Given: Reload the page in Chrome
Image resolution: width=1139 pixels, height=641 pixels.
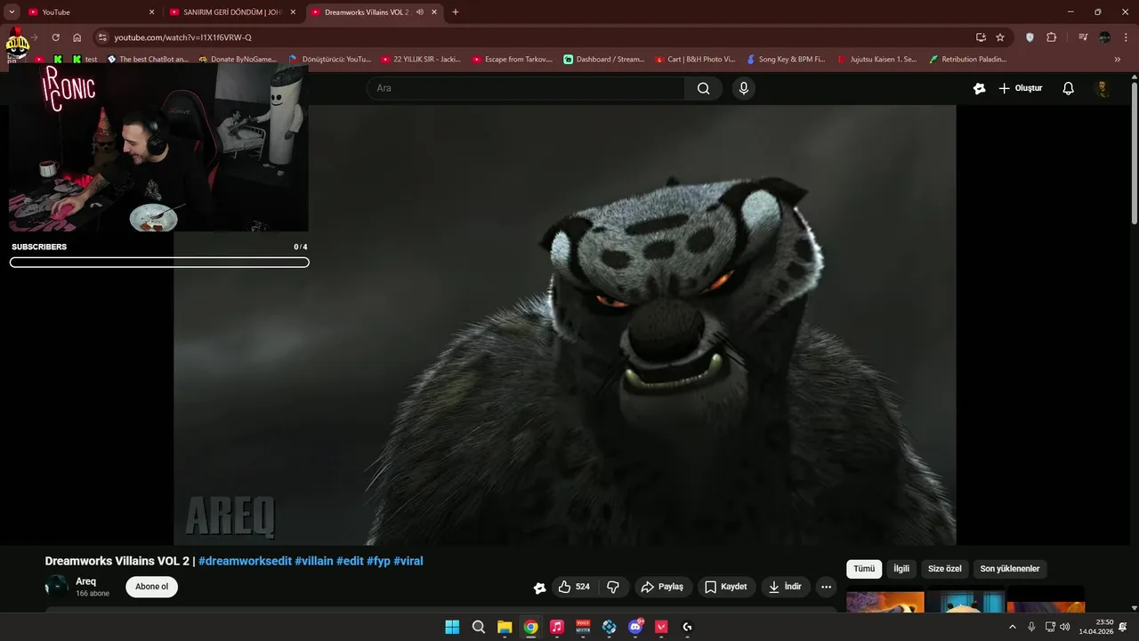Looking at the screenshot, I should [x=55, y=37].
